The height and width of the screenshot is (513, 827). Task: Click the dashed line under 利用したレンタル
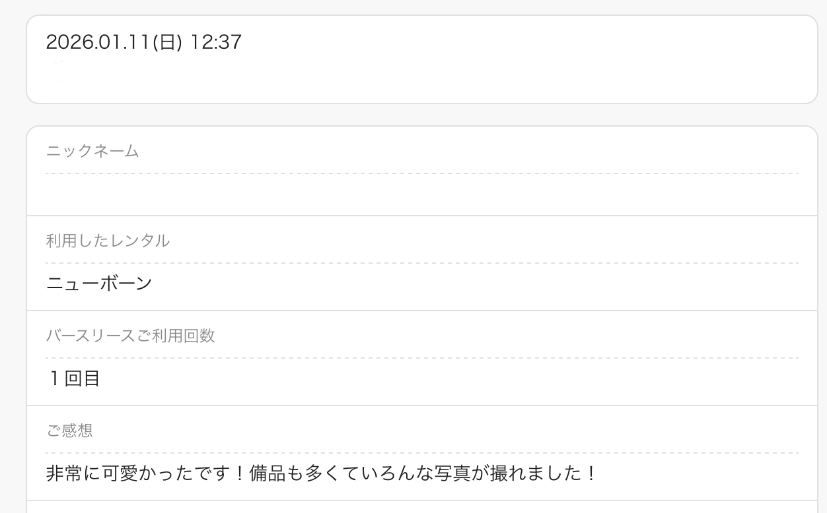pyautogui.click(x=421, y=263)
